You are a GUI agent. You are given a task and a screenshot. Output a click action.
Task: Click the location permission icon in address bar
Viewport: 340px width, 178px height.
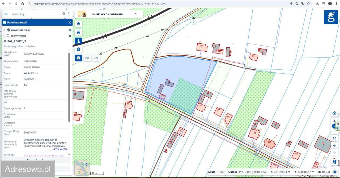291,3
